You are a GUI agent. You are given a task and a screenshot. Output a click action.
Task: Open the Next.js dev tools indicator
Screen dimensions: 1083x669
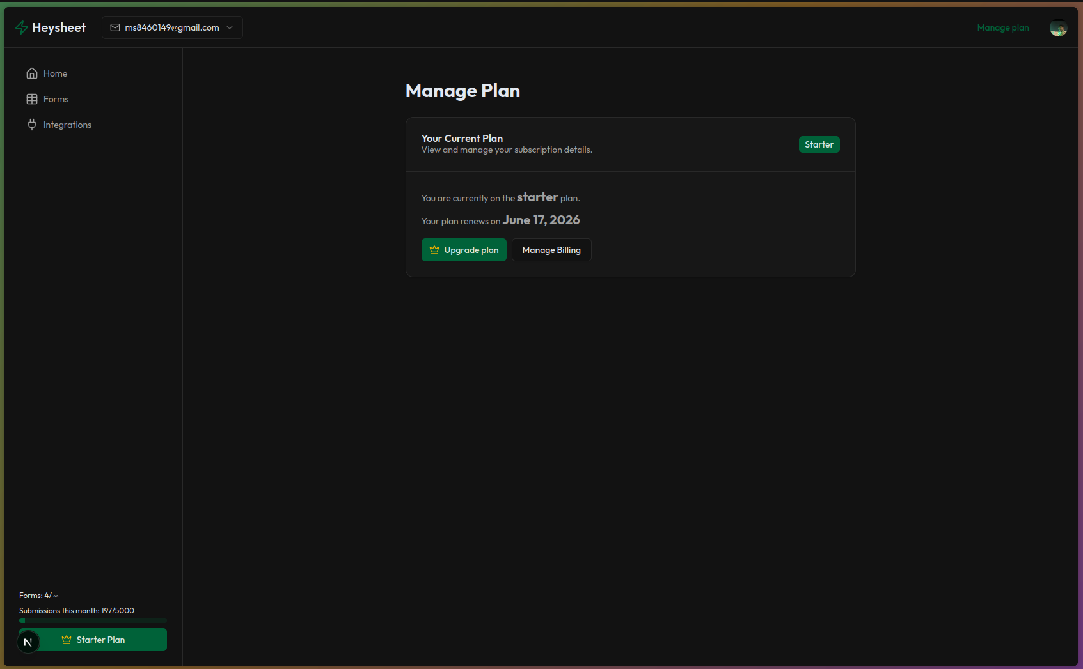click(28, 642)
